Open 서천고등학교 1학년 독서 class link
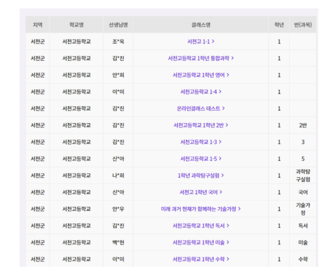The height and width of the screenshot is (272, 335). click(x=201, y=226)
